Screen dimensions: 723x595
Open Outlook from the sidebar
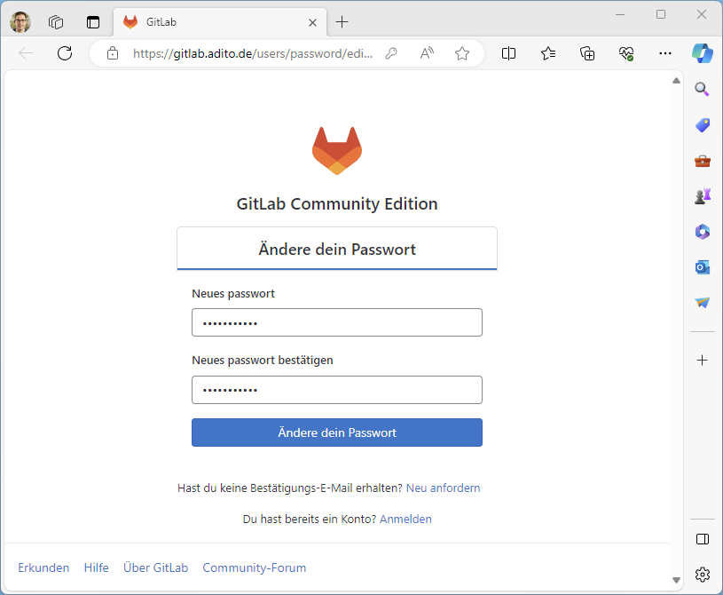click(702, 266)
